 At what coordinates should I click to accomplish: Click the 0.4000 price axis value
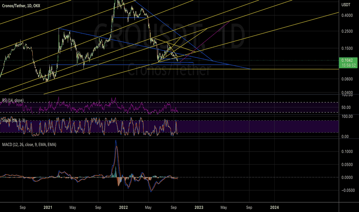[x=347, y=15]
